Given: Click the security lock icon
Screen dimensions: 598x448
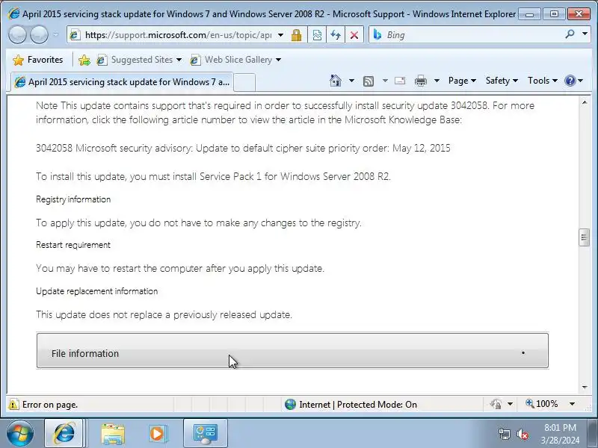Looking at the screenshot, I should [296, 35].
